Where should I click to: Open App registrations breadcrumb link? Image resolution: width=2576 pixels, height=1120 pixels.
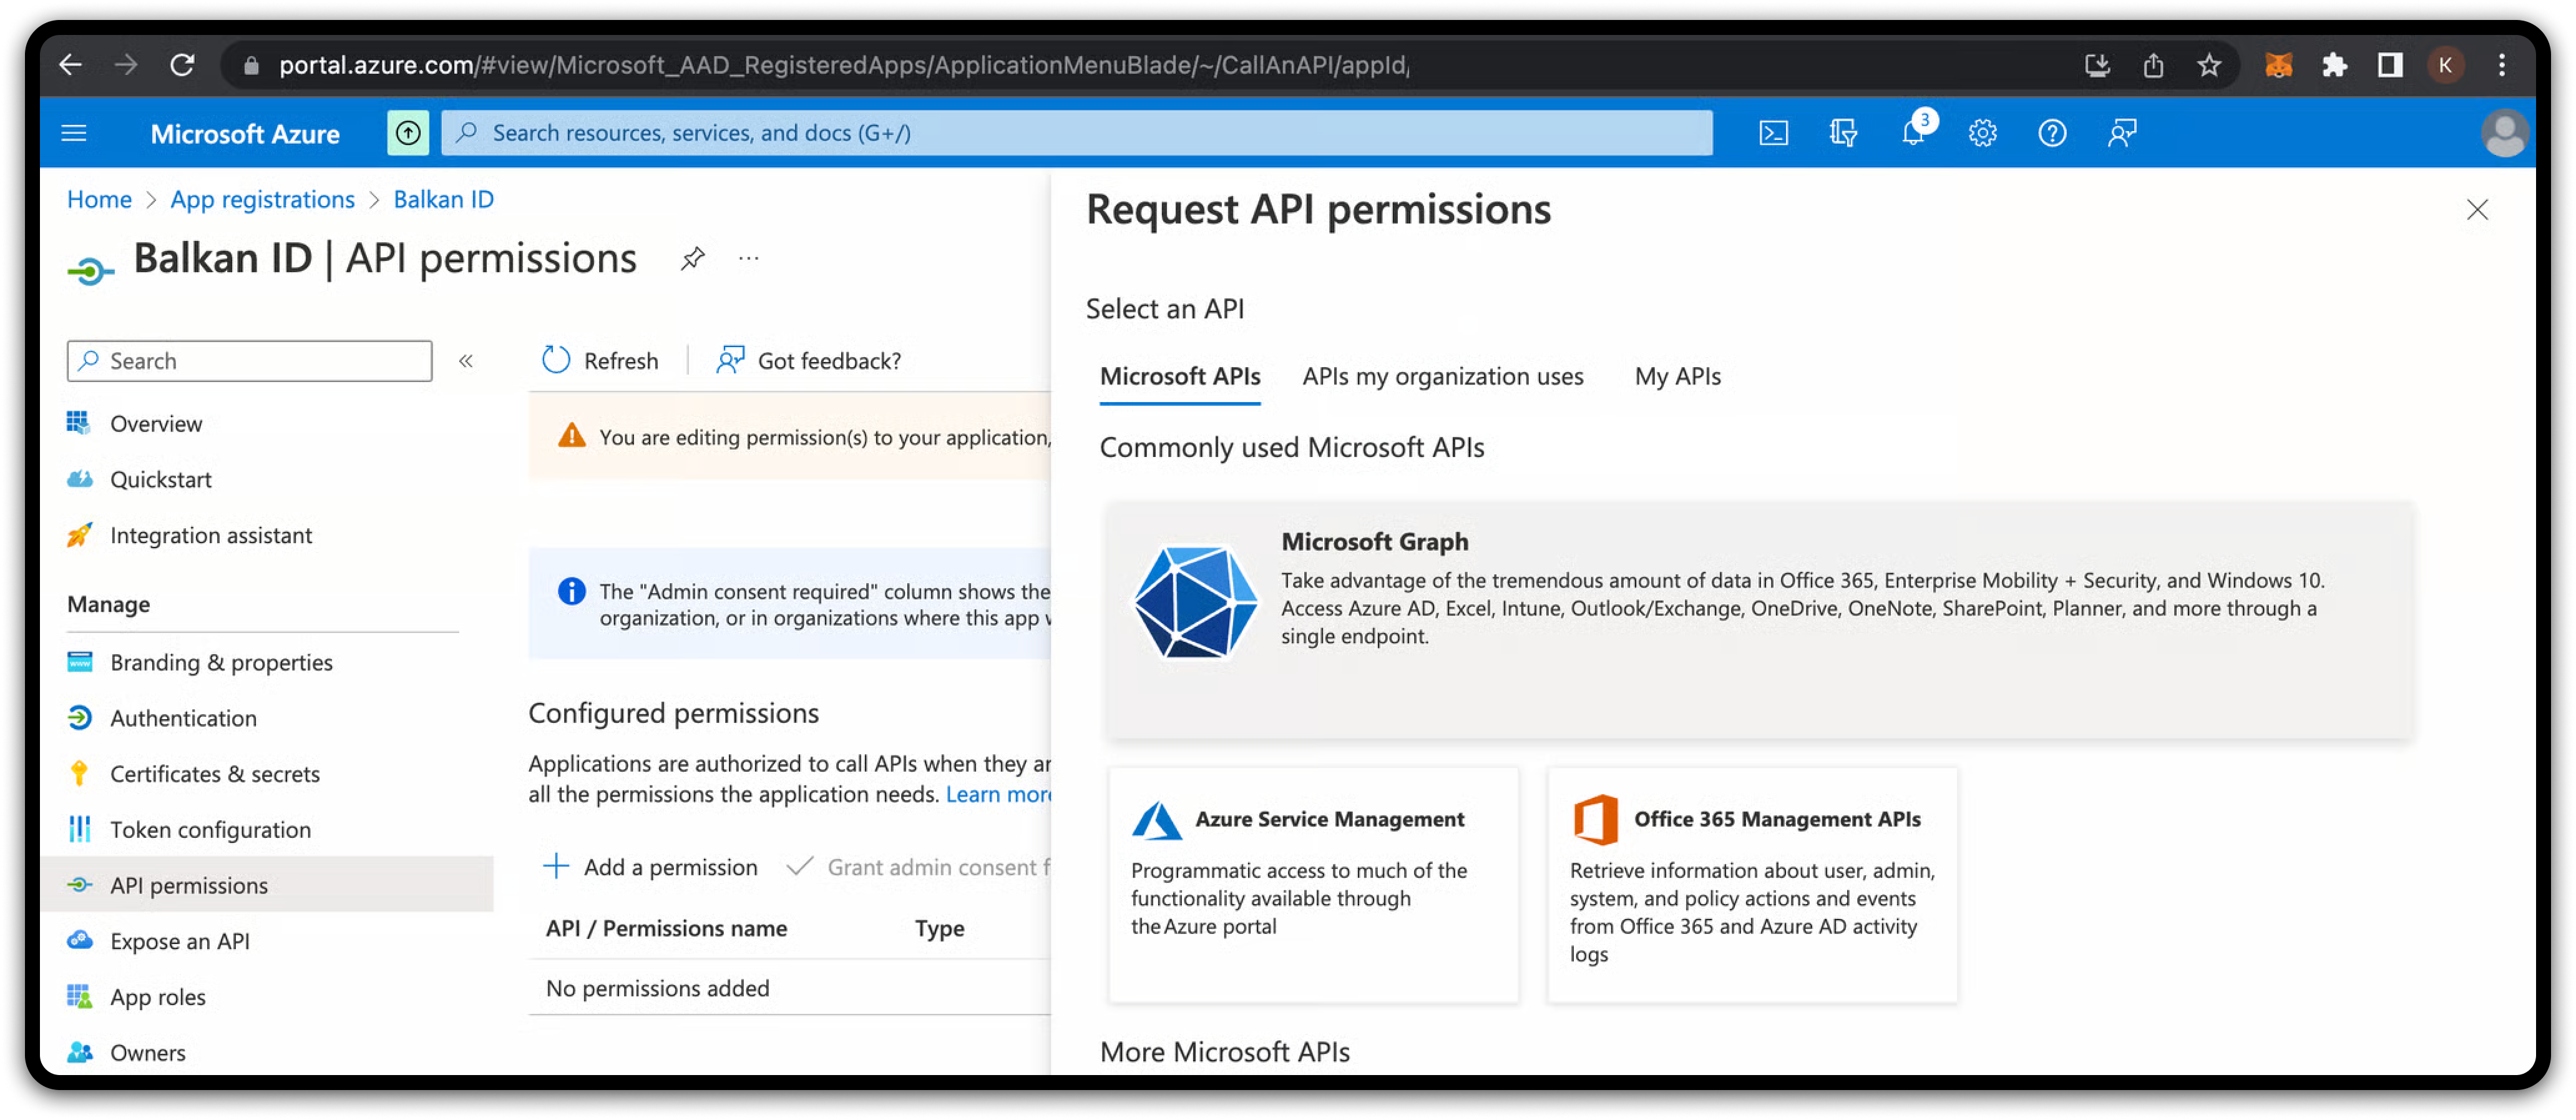[x=262, y=200]
